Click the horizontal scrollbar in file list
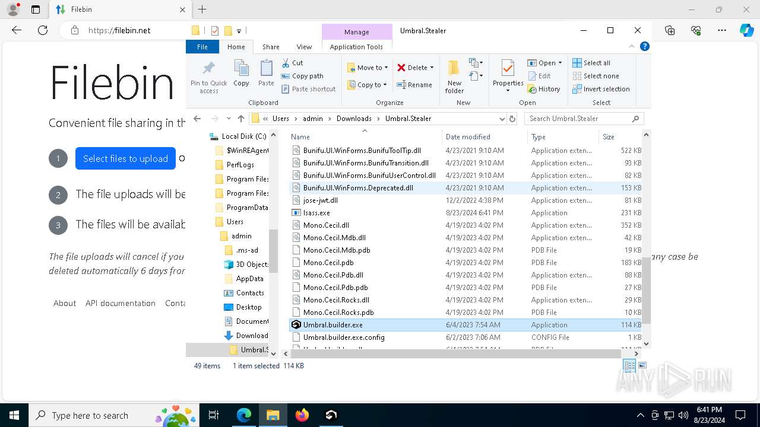This screenshot has height=427, width=760. (x=455, y=353)
